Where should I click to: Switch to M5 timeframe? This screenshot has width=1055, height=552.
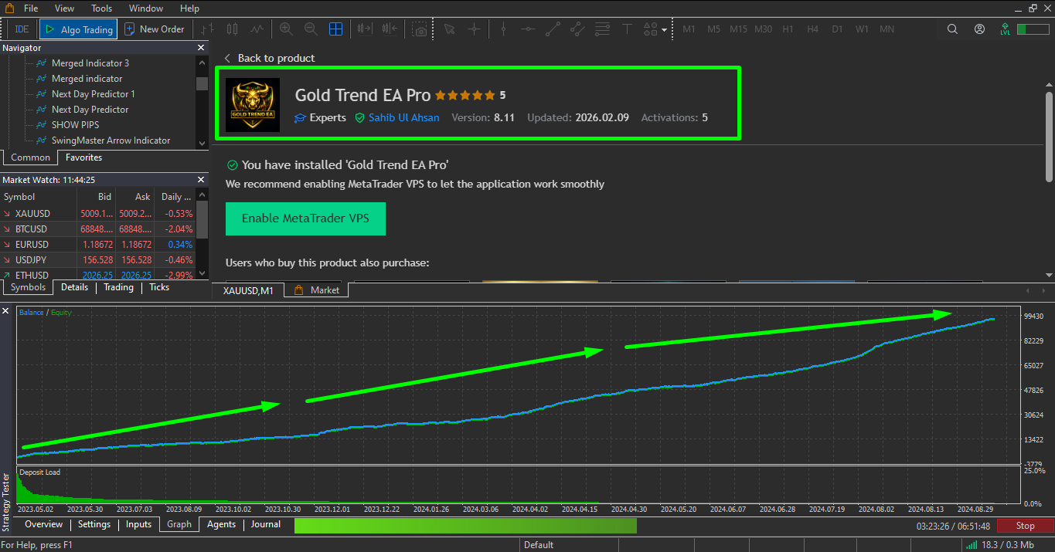713,29
